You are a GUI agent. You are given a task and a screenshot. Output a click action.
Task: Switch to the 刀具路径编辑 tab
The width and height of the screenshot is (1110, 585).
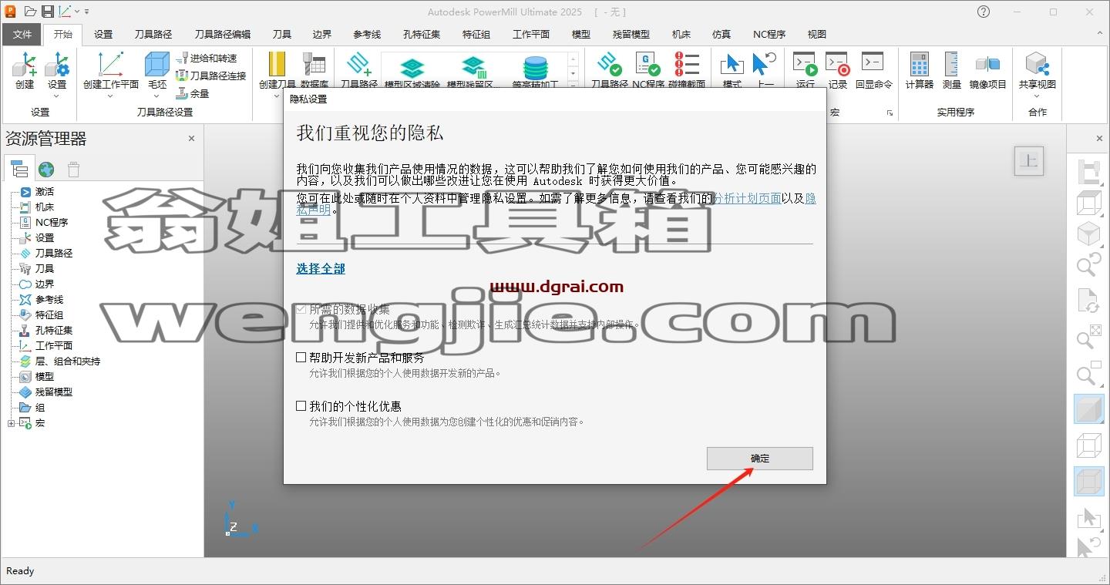coord(223,35)
